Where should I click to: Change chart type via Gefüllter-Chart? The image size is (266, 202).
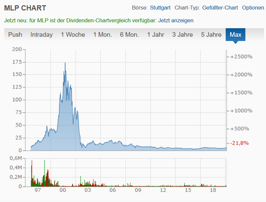coord(220,8)
